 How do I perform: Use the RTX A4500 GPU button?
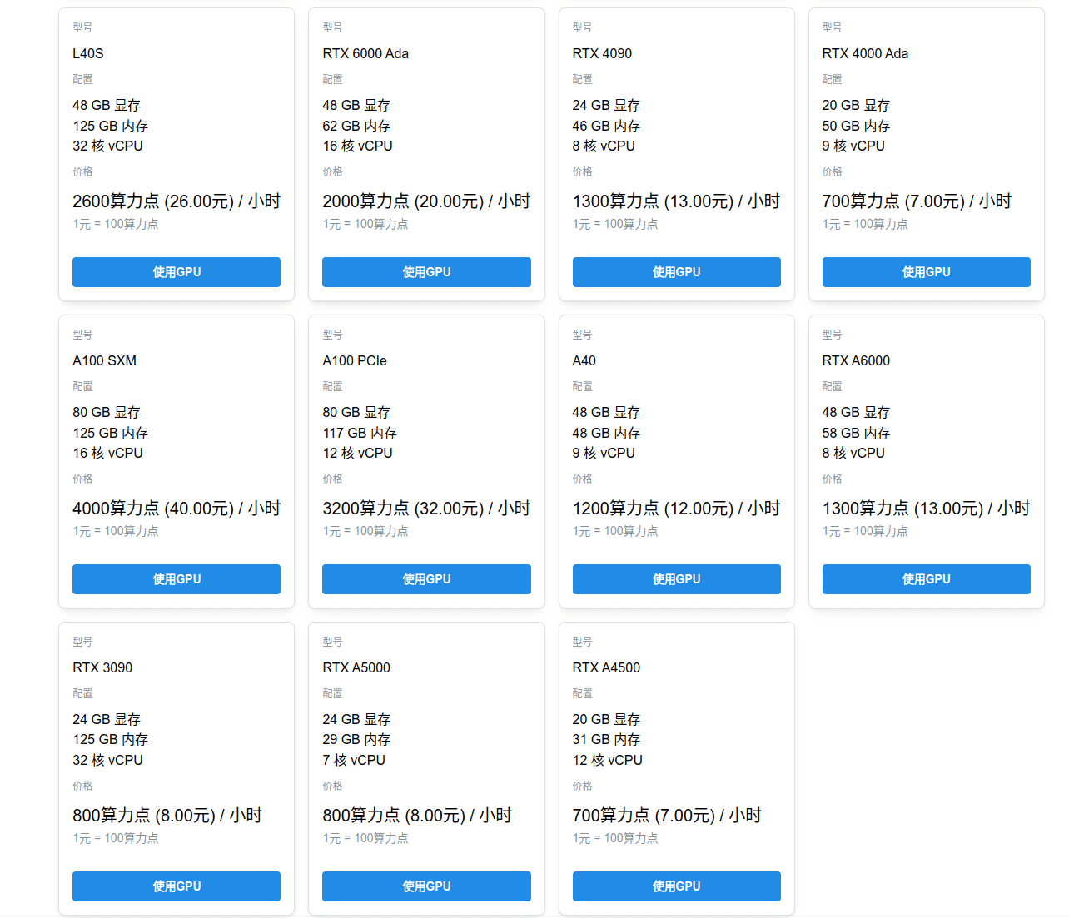coord(676,886)
